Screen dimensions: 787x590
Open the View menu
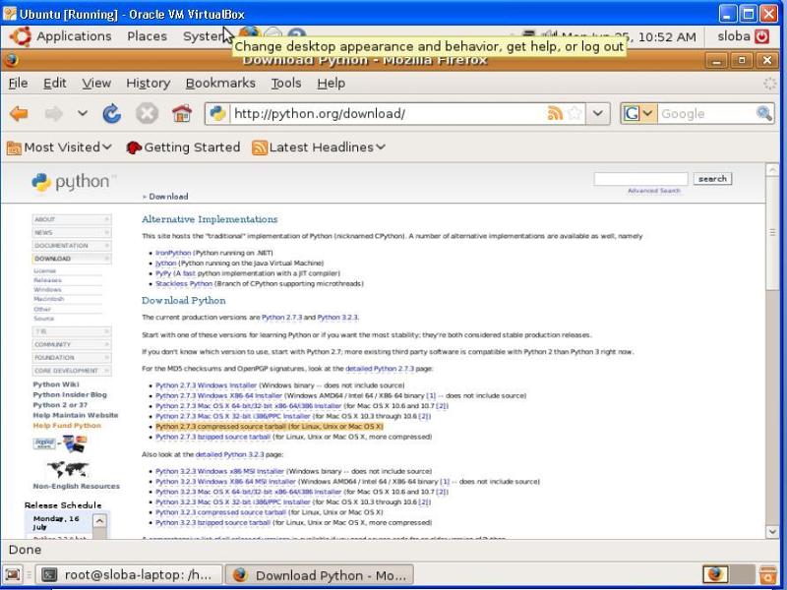[96, 84]
